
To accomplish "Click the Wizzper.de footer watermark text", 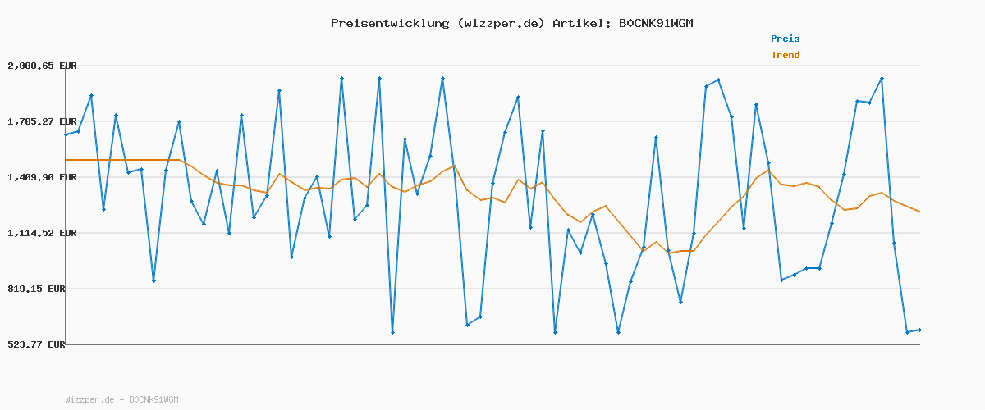I will point(121,399).
